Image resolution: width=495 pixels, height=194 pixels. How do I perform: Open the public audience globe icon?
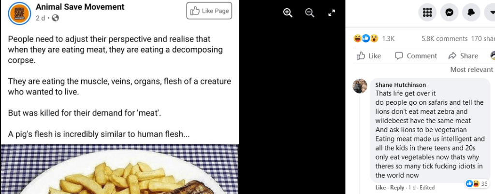pyautogui.click(x=55, y=18)
